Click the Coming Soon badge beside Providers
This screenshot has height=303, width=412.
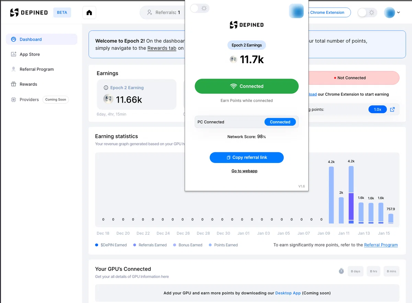[x=56, y=100]
